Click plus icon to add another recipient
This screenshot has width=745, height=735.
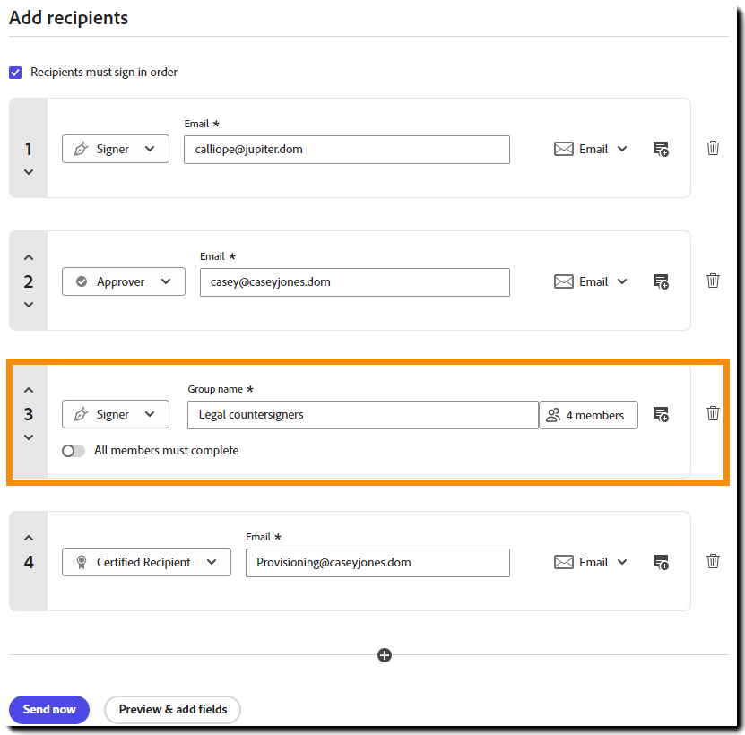(385, 655)
